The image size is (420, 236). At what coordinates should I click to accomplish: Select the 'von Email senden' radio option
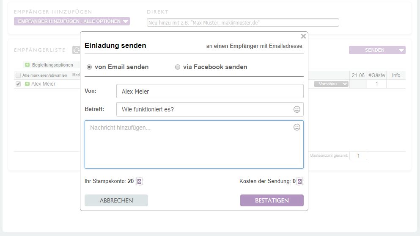click(x=89, y=67)
